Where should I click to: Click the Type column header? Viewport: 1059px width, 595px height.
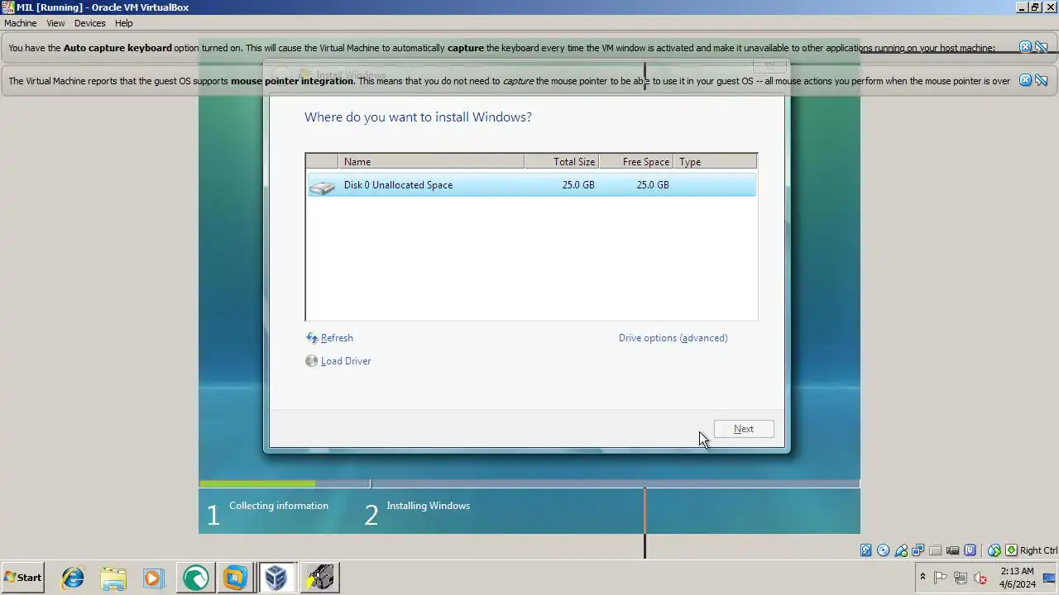point(715,162)
